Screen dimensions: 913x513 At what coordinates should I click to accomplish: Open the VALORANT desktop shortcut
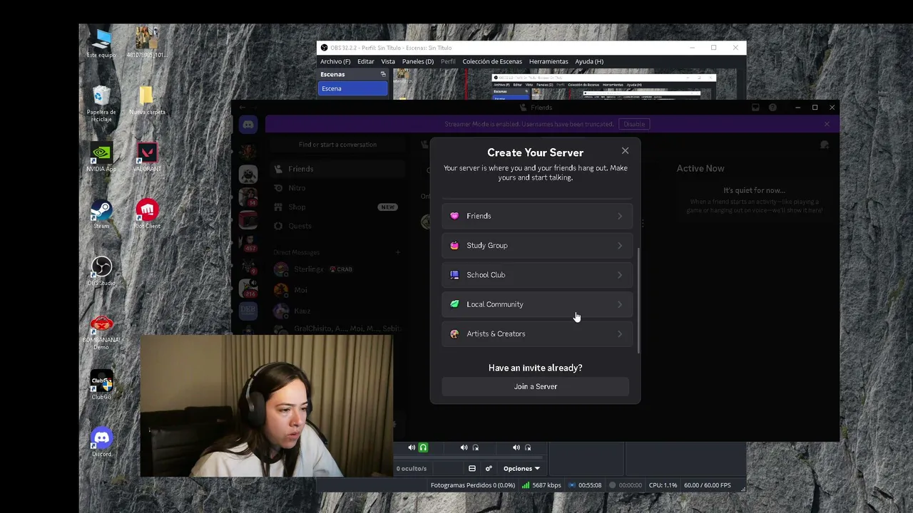(x=147, y=157)
